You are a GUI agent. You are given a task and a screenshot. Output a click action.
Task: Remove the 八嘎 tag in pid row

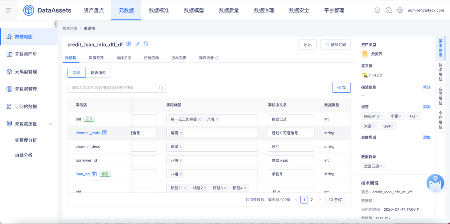(217, 119)
